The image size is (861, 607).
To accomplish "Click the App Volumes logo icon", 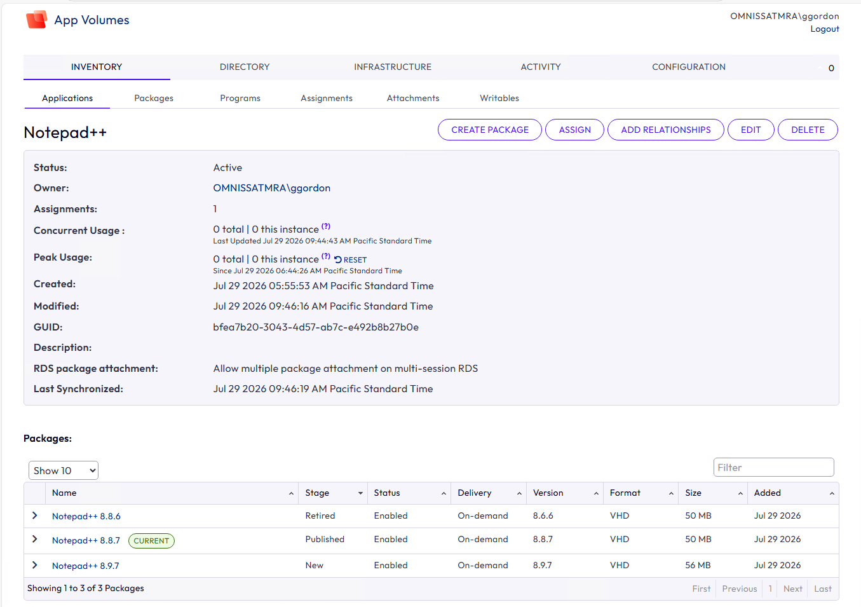I will (x=36, y=20).
